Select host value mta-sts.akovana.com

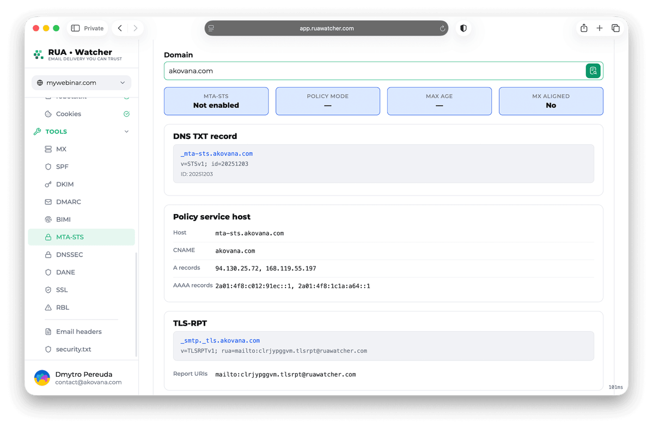click(249, 234)
